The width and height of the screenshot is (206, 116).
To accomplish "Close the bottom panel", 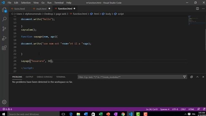I will pos(203,77).
